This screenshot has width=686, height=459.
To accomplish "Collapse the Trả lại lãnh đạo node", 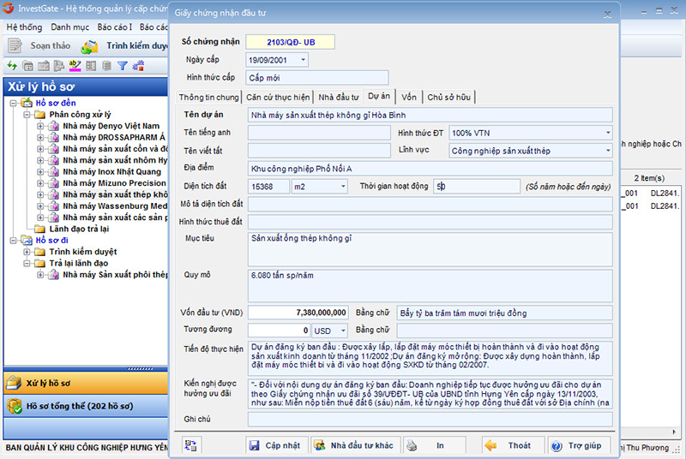I will coord(27,264).
